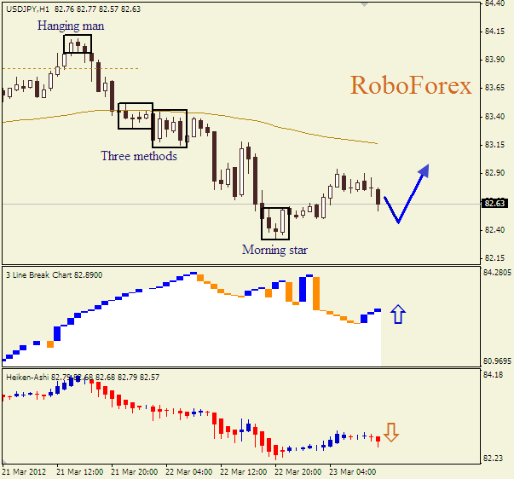Click the blue up arrow in 3 Line Break panel
The image size is (514, 479).
[397, 315]
